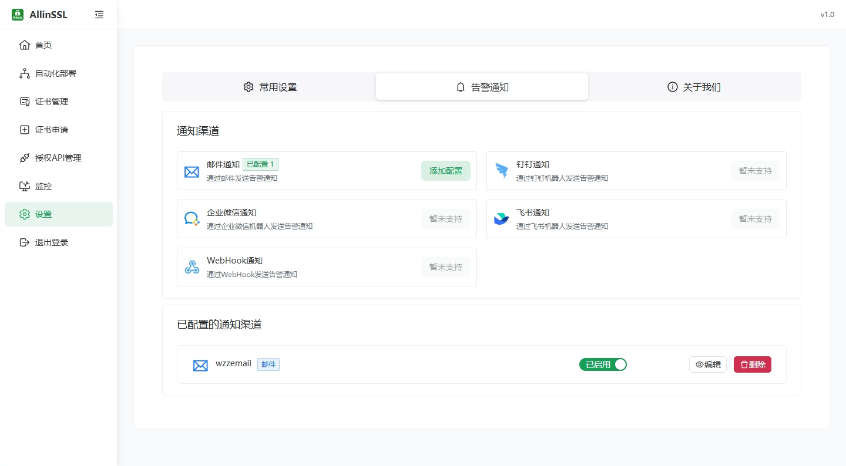Click the 邮件 tag next to wzzemail

(268, 364)
